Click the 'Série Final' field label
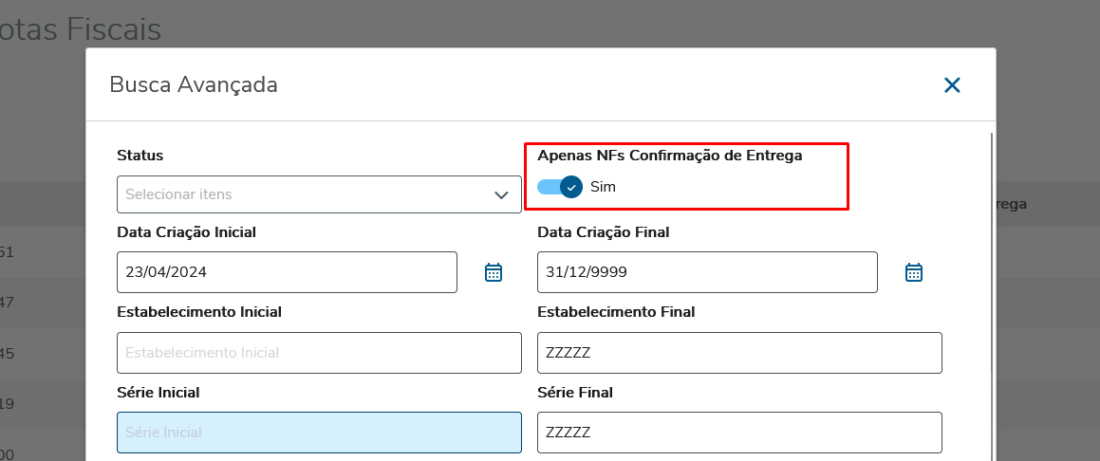The height and width of the screenshot is (461, 1100). 574,392
